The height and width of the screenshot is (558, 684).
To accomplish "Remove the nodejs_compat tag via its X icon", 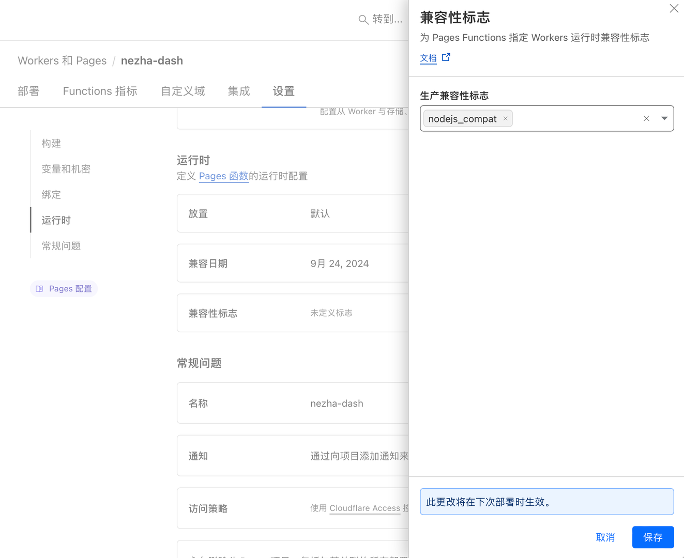I will click(505, 118).
